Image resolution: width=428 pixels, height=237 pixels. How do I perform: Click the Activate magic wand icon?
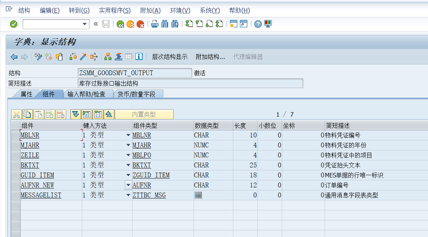tap(83, 57)
